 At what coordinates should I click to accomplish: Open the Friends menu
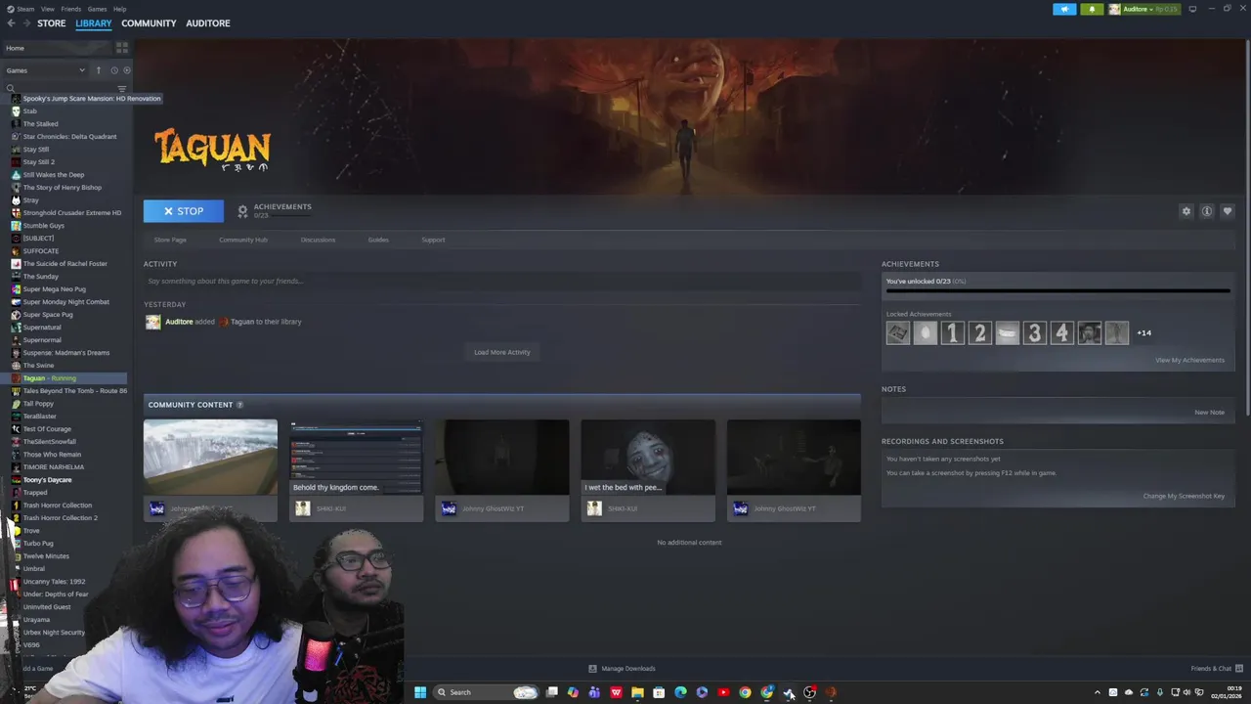point(71,9)
